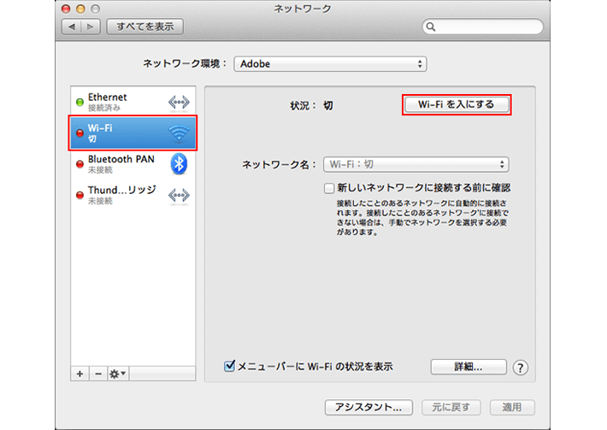607x430 pixels.
Task: Click the Wi-Fi signal icon in sidebar
Action: tap(178, 133)
